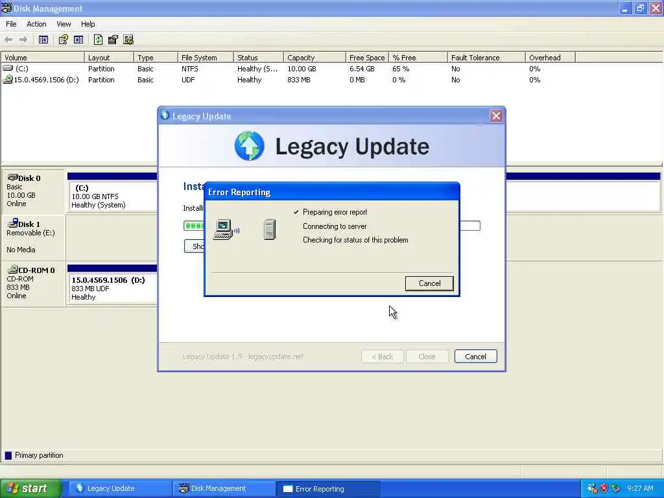664x498 pixels.
Task: Sort by the Type column header
Action: tap(156, 58)
